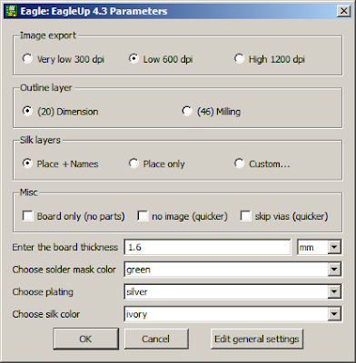Viewport: 356px width, 363px height.
Task: Click the Eagle app icon in title bar
Action: (x=12, y=11)
